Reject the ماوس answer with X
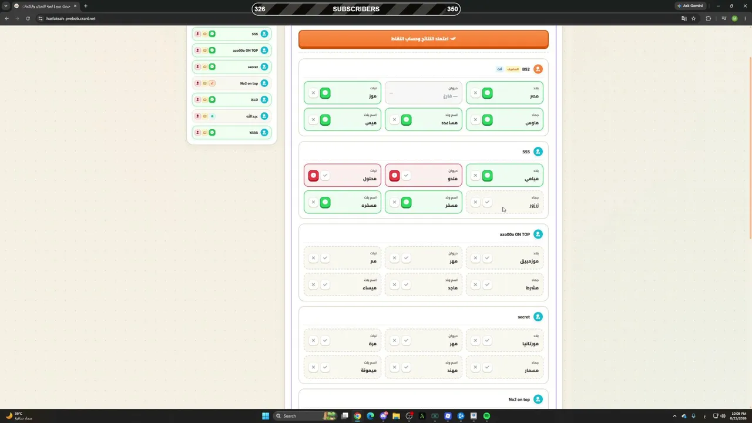The width and height of the screenshot is (752, 423). tap(475, 120)
